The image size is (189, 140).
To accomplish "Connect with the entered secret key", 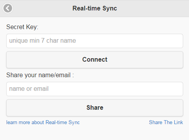I will [94, 60].
